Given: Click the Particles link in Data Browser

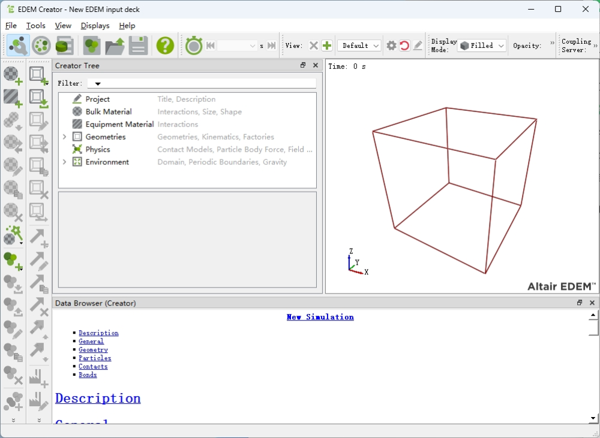Looking at the screenshot, I should (95, 358).
